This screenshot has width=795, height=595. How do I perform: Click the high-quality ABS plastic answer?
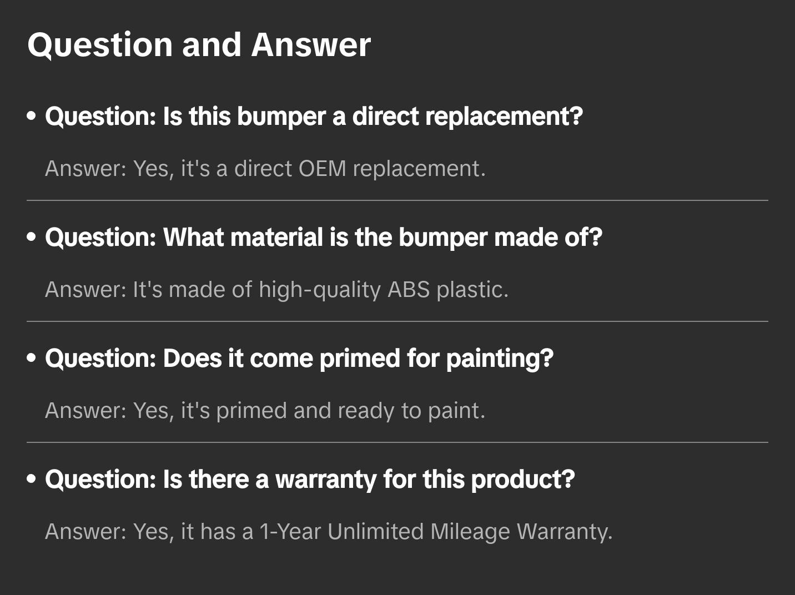coord(276,290)
